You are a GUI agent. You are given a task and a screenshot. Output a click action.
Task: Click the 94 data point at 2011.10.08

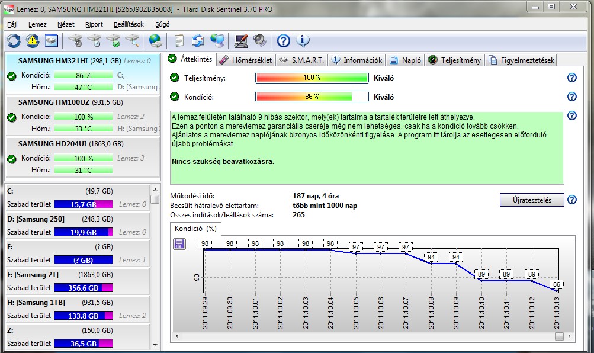(431, 263)
